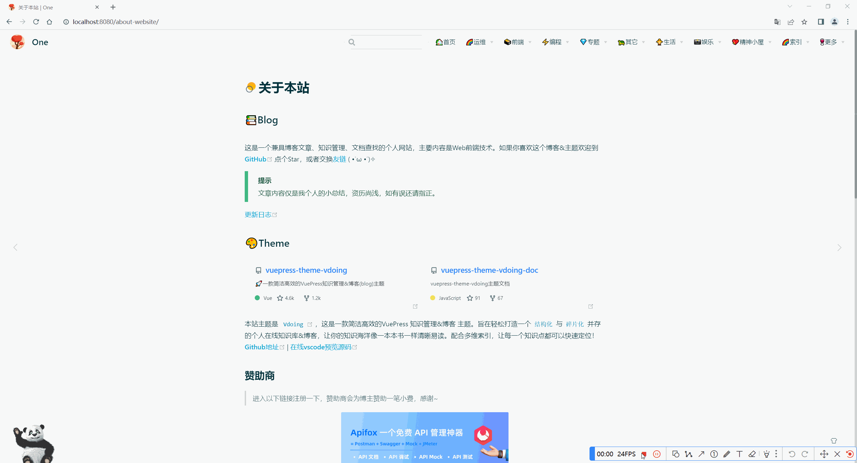The width and height of the screenshot is (857, 463).
Task: Select the numbered step marker tool
Action: (714, 454)
